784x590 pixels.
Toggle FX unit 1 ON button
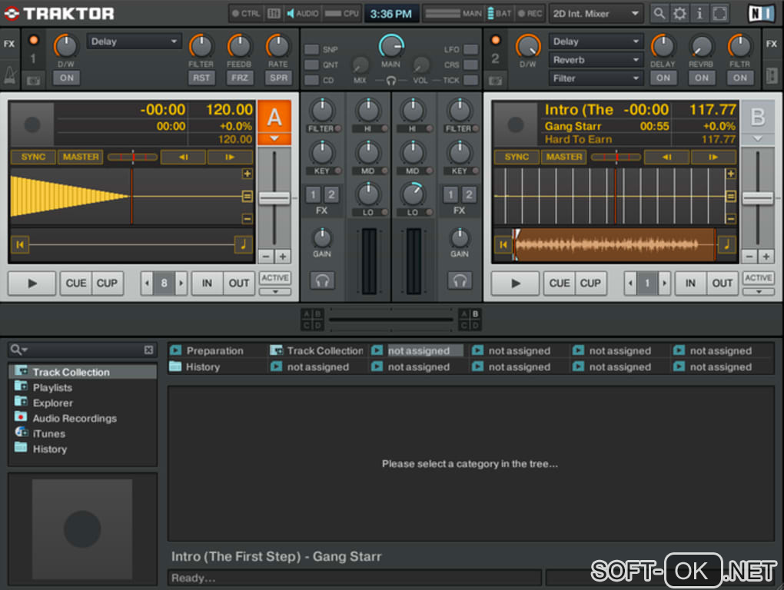point(67,78)
